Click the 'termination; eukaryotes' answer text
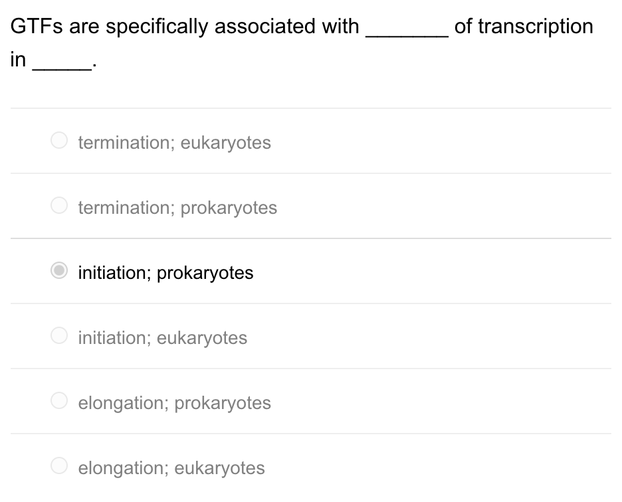Screen dimensions: 622x502 (174, 142)
